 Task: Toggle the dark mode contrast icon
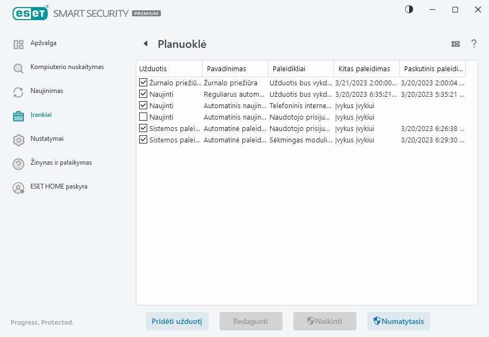[409, 9]
